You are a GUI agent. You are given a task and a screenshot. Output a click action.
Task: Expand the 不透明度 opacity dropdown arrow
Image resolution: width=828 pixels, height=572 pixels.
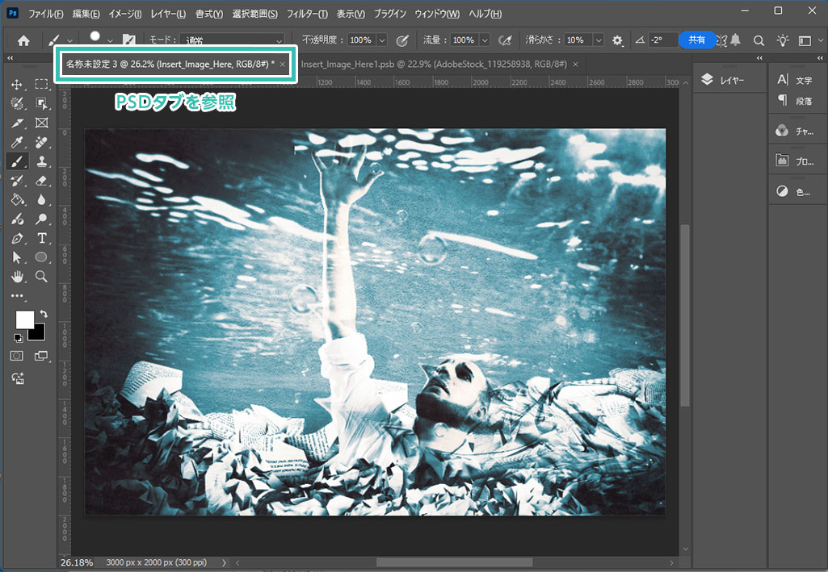point(381,40)
